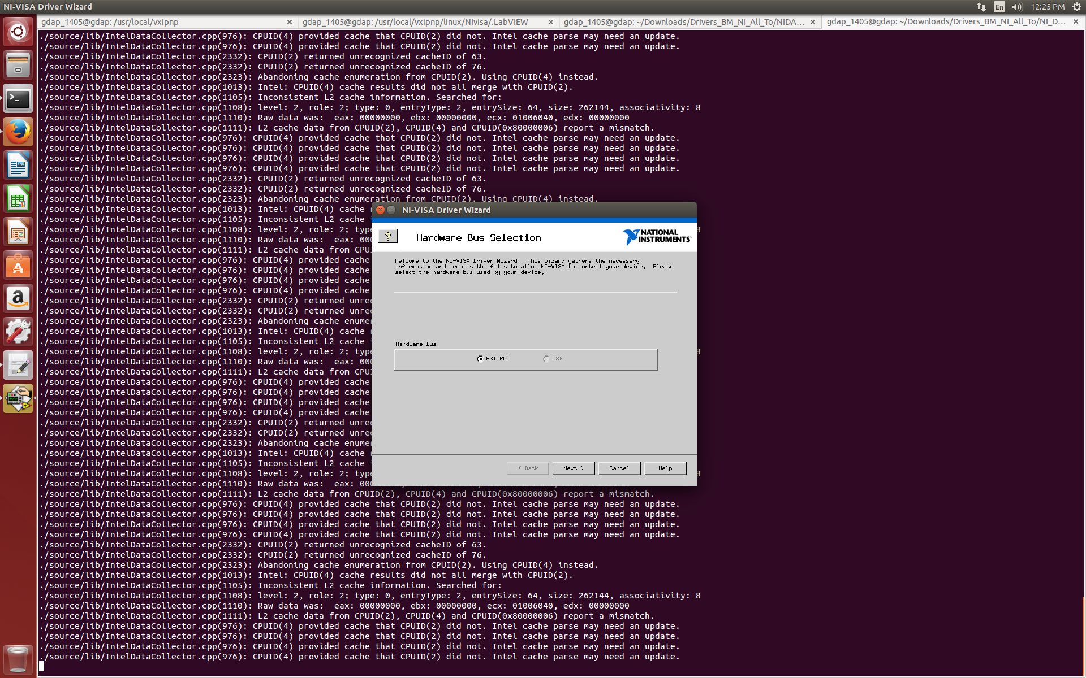Open LibreOffice Impress dock icon

click(18, 232)
